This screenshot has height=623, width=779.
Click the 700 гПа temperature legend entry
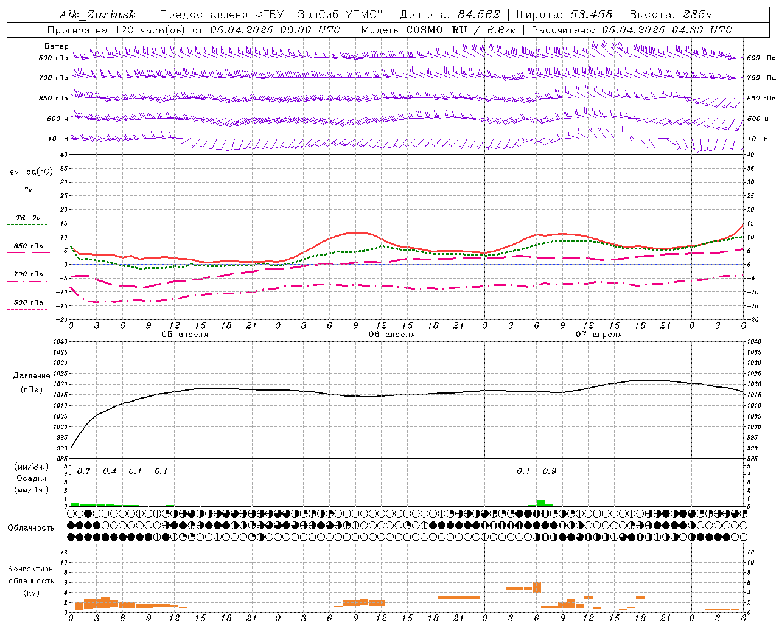coord(29,274)
